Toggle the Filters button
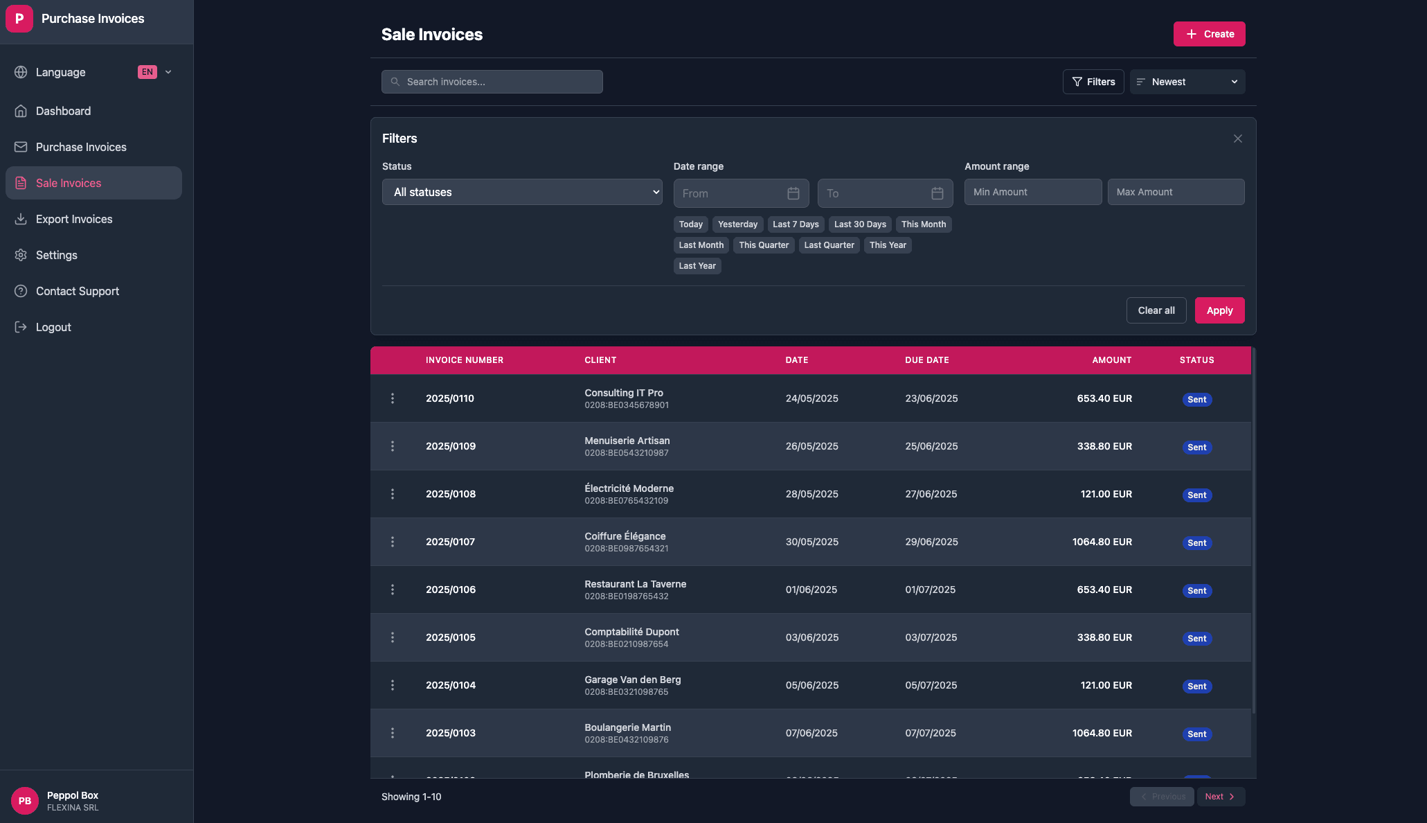This screenshot has width=1427, height=823. point(1093,82)
